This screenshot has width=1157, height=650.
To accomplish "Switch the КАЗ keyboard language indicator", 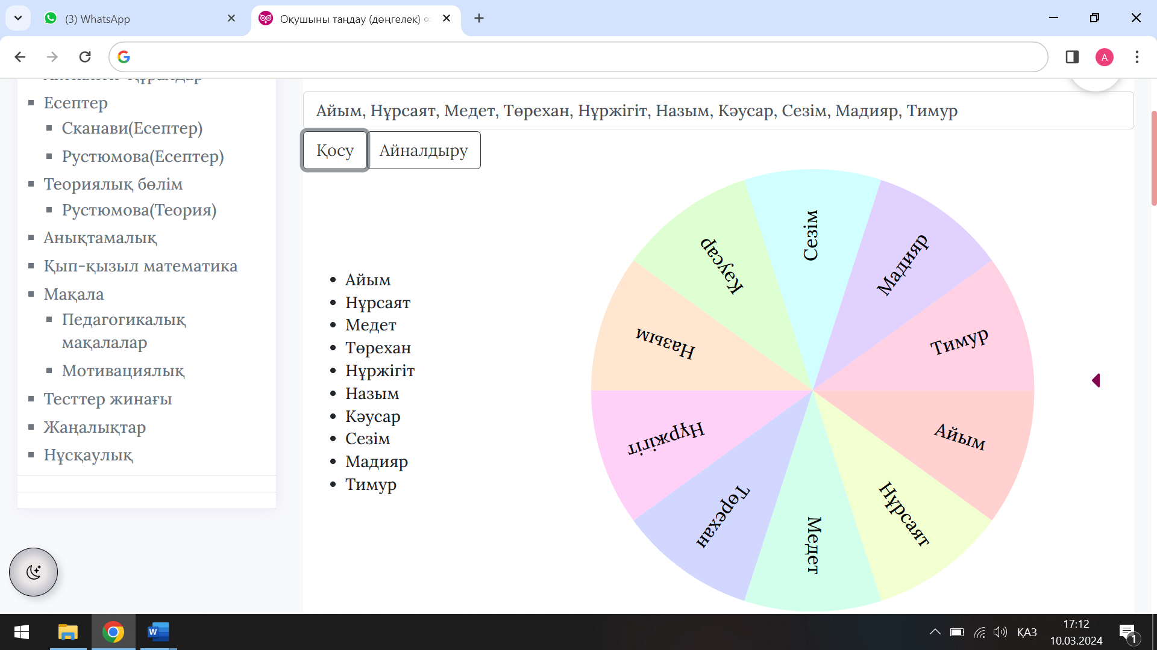I will pos(1027,632).
